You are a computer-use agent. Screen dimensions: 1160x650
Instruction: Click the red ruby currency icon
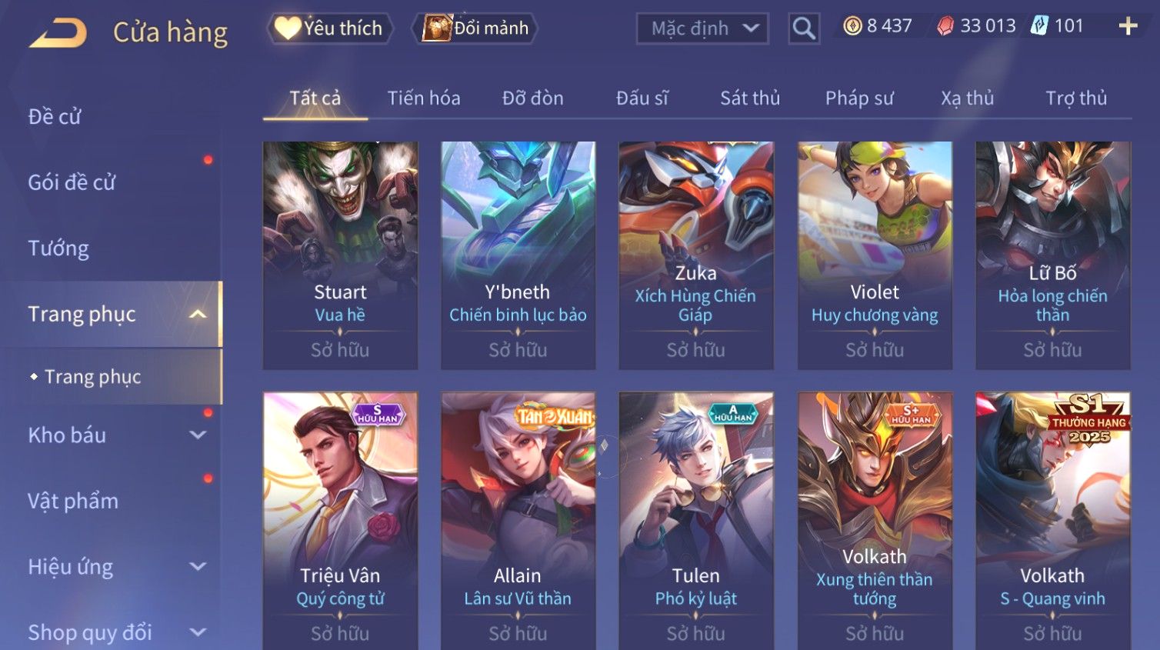(945, 26)
